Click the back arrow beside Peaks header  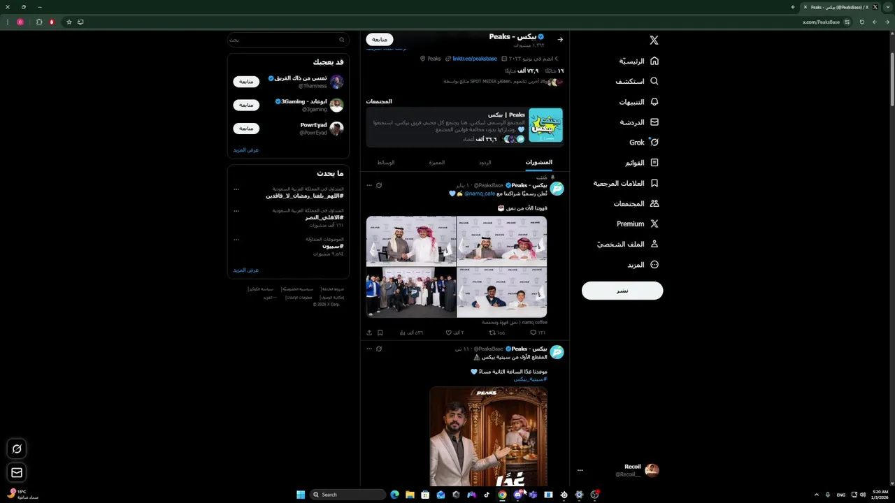coord(560,40)
